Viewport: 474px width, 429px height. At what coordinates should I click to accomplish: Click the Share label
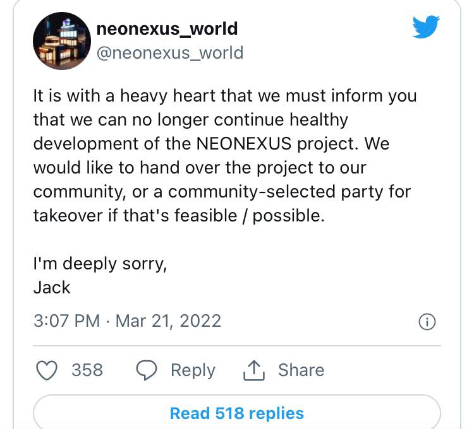[301, 370]
